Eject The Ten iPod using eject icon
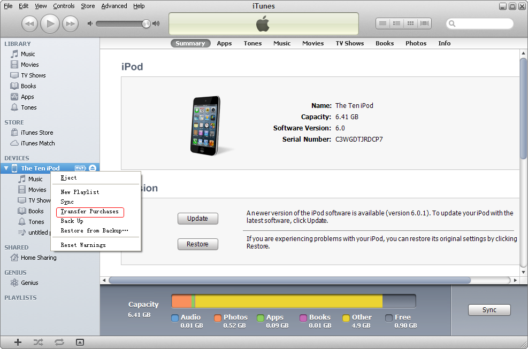This screenshot has height=349, width=528. tap(93, 168)
